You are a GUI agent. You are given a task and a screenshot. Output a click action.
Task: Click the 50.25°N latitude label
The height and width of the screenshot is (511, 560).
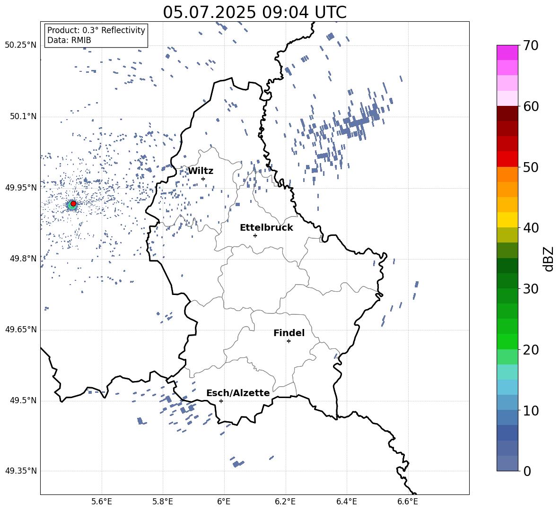pyautogui.click(x=21, y=45)
